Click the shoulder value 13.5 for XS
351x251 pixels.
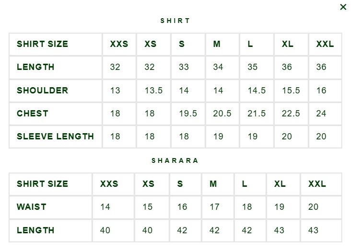153,91
